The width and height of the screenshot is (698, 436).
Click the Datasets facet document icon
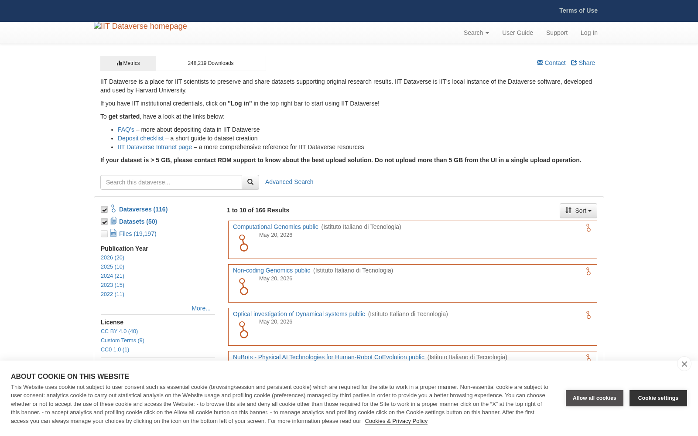click(x=113, y=221)
